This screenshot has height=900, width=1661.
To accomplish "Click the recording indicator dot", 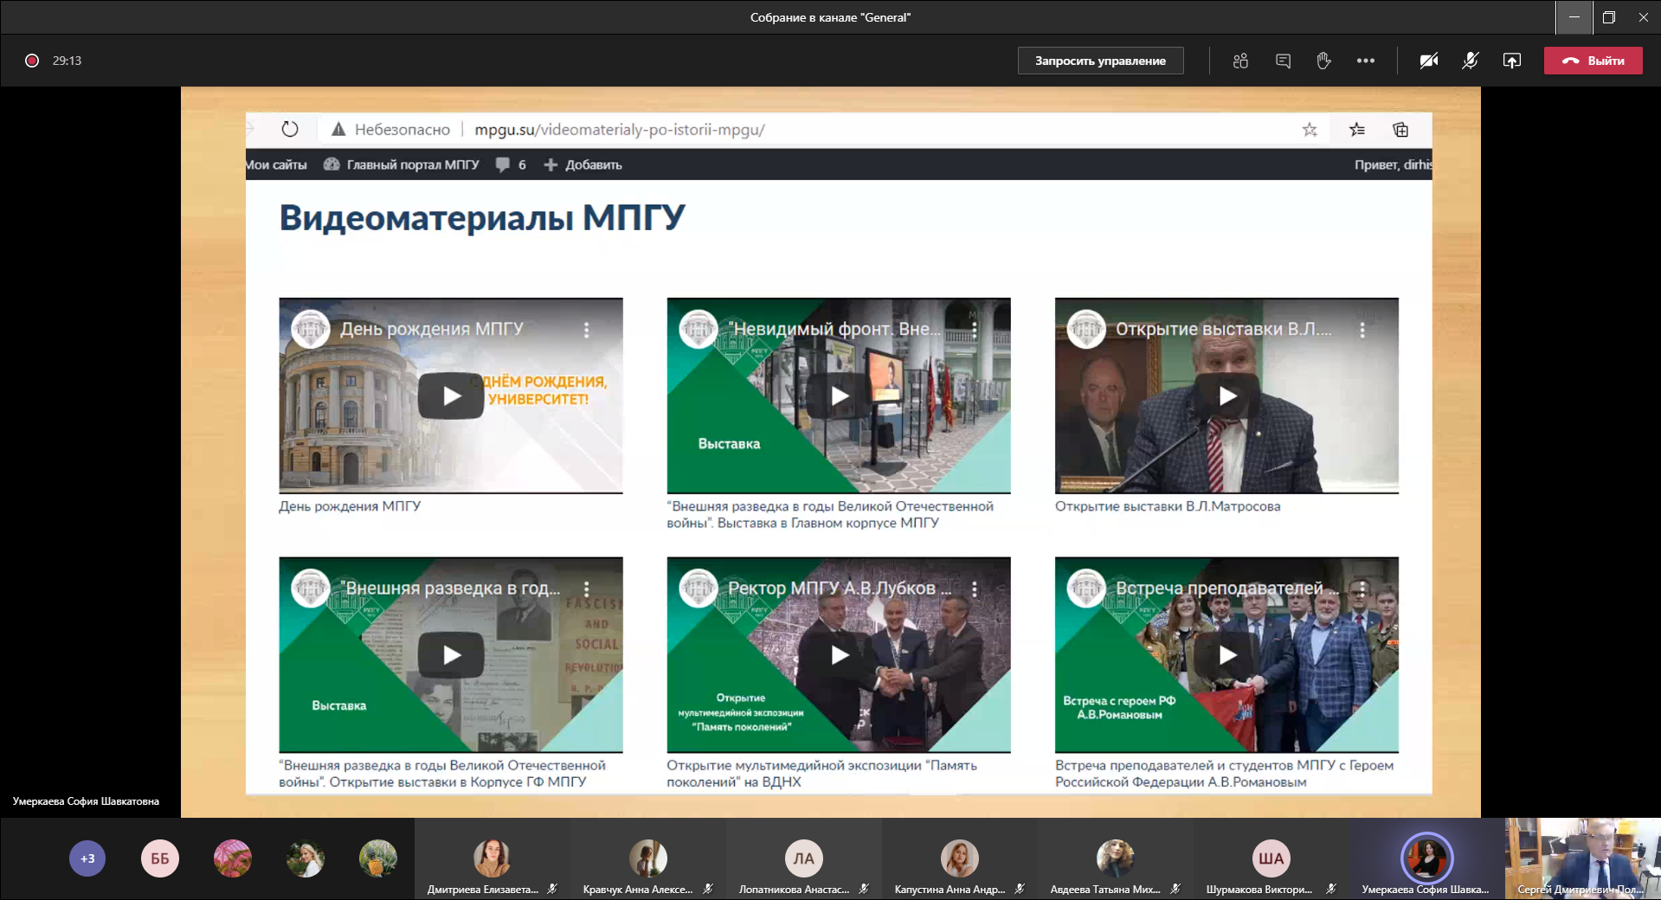I will pos(32,61).
